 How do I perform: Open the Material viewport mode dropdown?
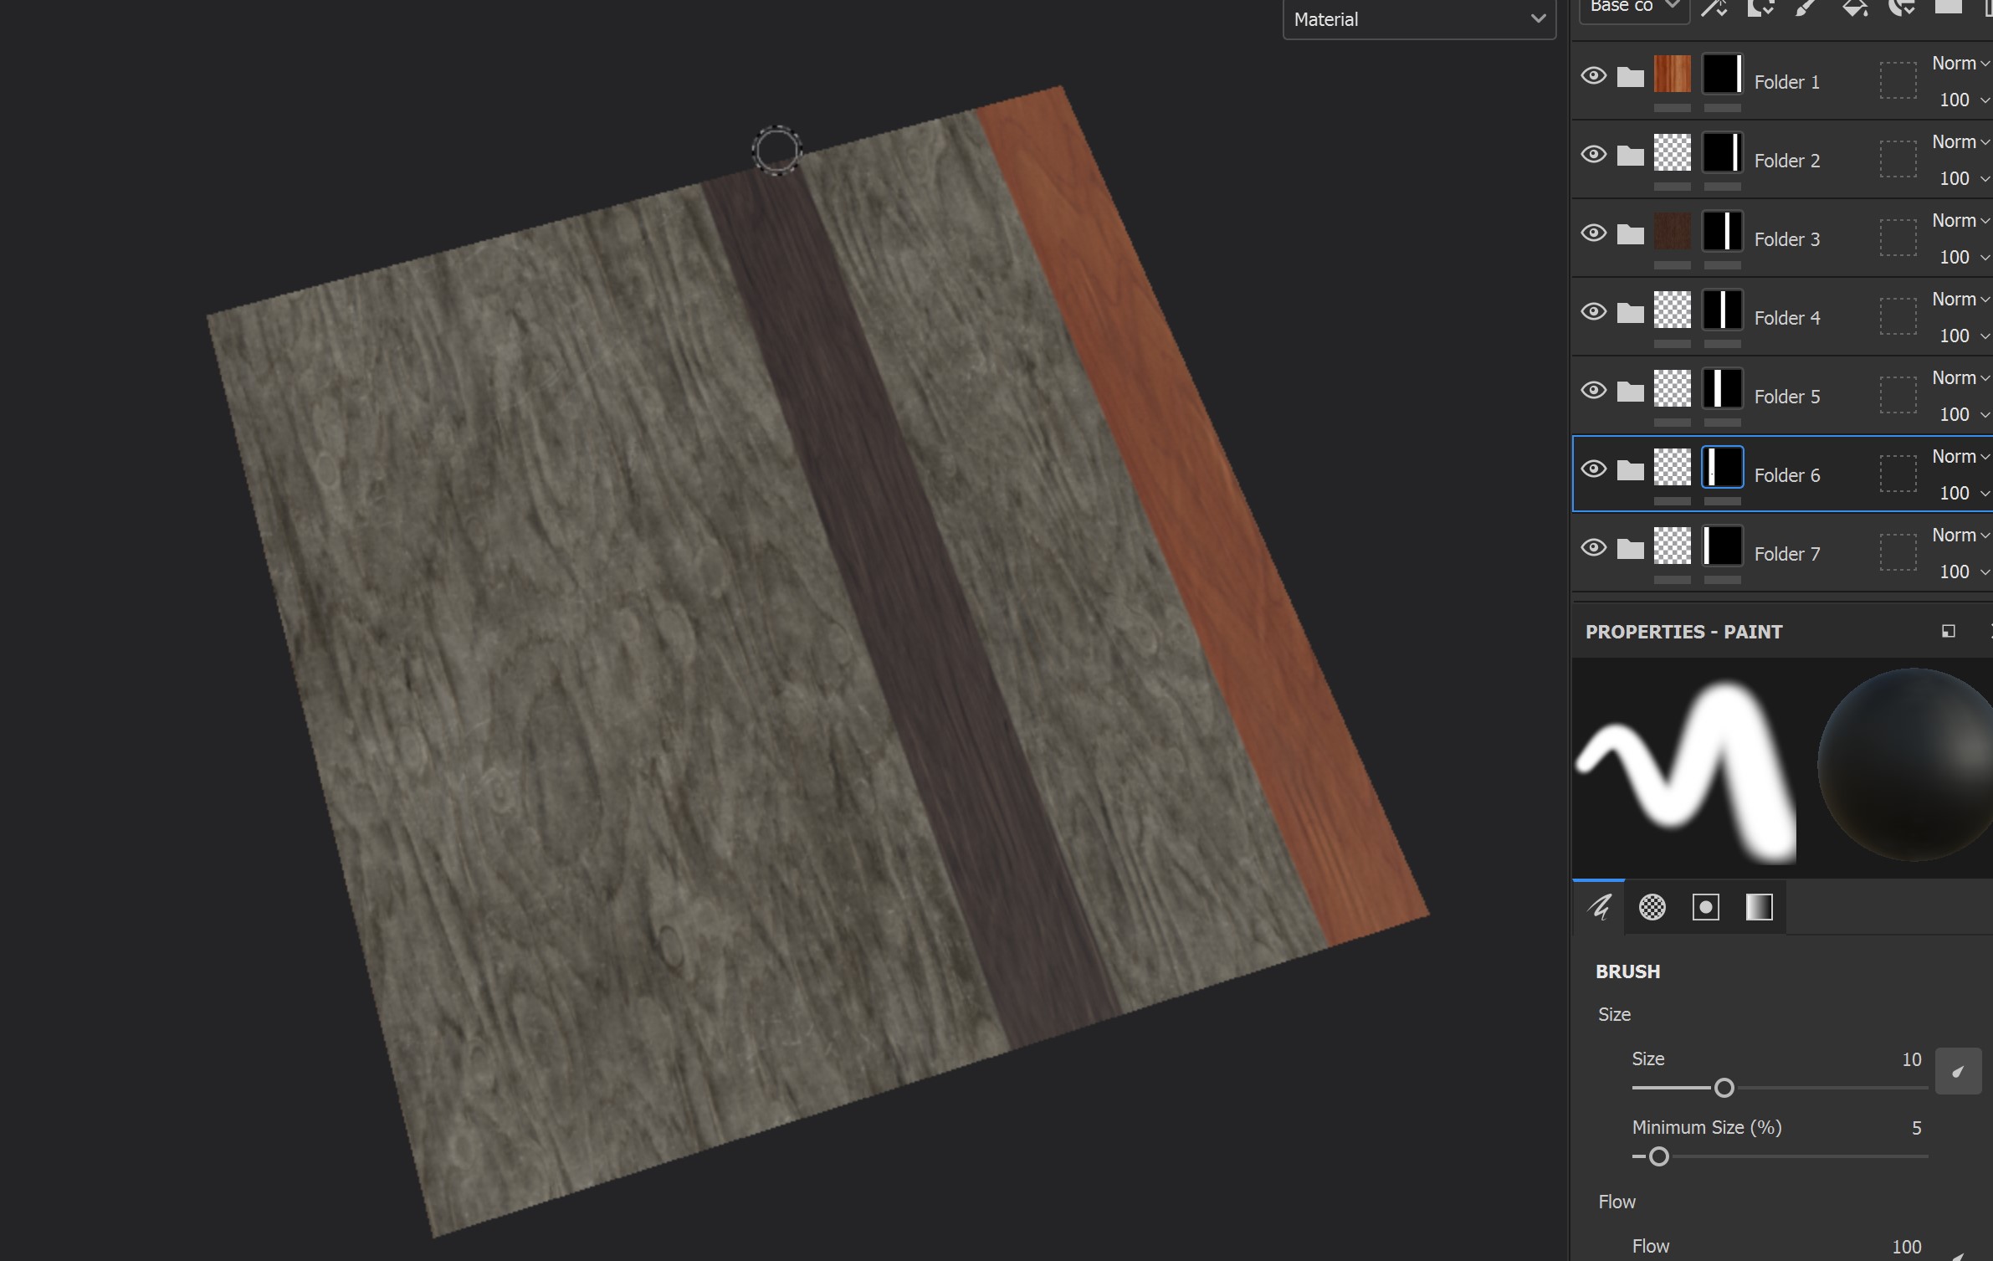[x=1419, y=19]
